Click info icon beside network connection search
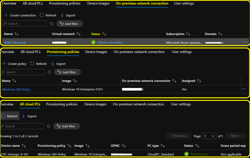This screenshot has width=250, height=158. (51, 24)
